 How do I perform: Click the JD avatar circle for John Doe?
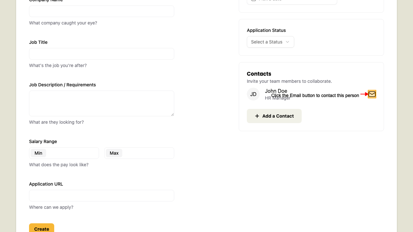(253, 94)
